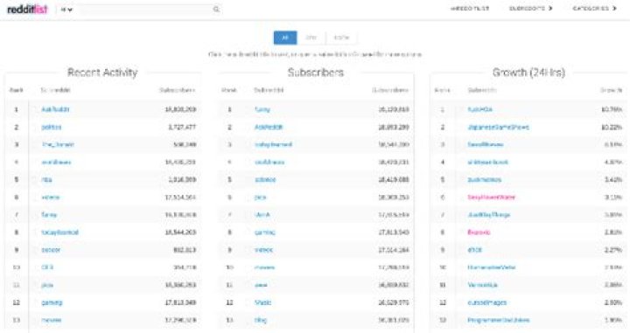Screen dimensions: 630x333
Task: Expand the Subreddits menu
Action: pyautogui.click(x=530, y=9)
